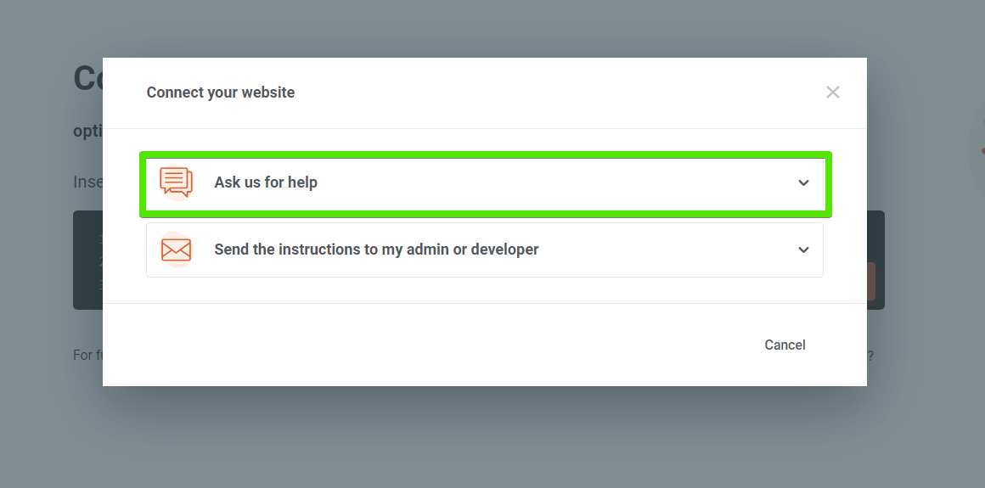This screenshot has height=488, width=985.
Task: Select the 'Ask us for help' text
Action: pos(266,182)
